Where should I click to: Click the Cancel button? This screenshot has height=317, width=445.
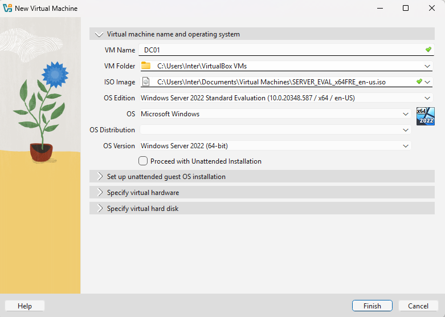[418, 306]
